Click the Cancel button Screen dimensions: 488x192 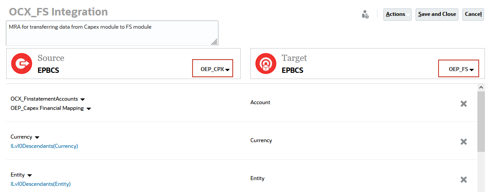click(x=473, y=14)
